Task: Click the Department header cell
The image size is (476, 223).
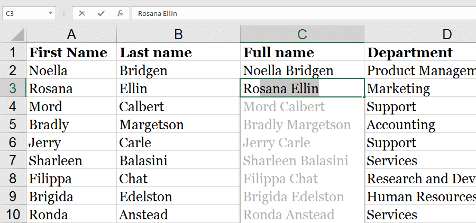Action: click(420, 52)
